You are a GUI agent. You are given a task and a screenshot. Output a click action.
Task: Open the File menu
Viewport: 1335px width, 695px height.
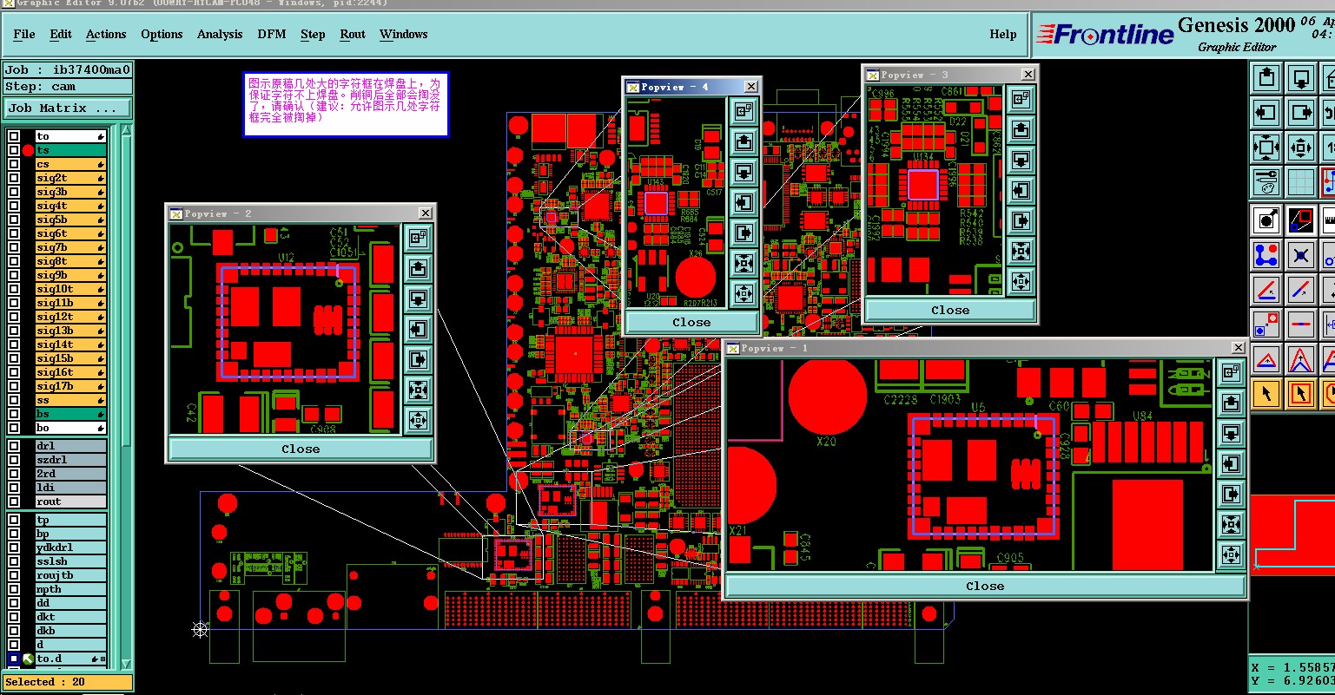pyautogui.click(x=24, y=35)
